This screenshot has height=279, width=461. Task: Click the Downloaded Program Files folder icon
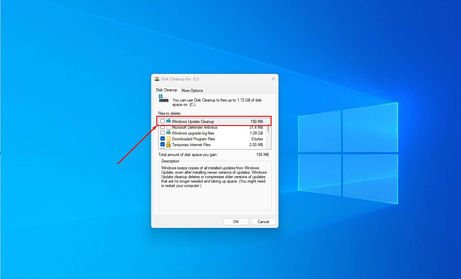[168, 139]
